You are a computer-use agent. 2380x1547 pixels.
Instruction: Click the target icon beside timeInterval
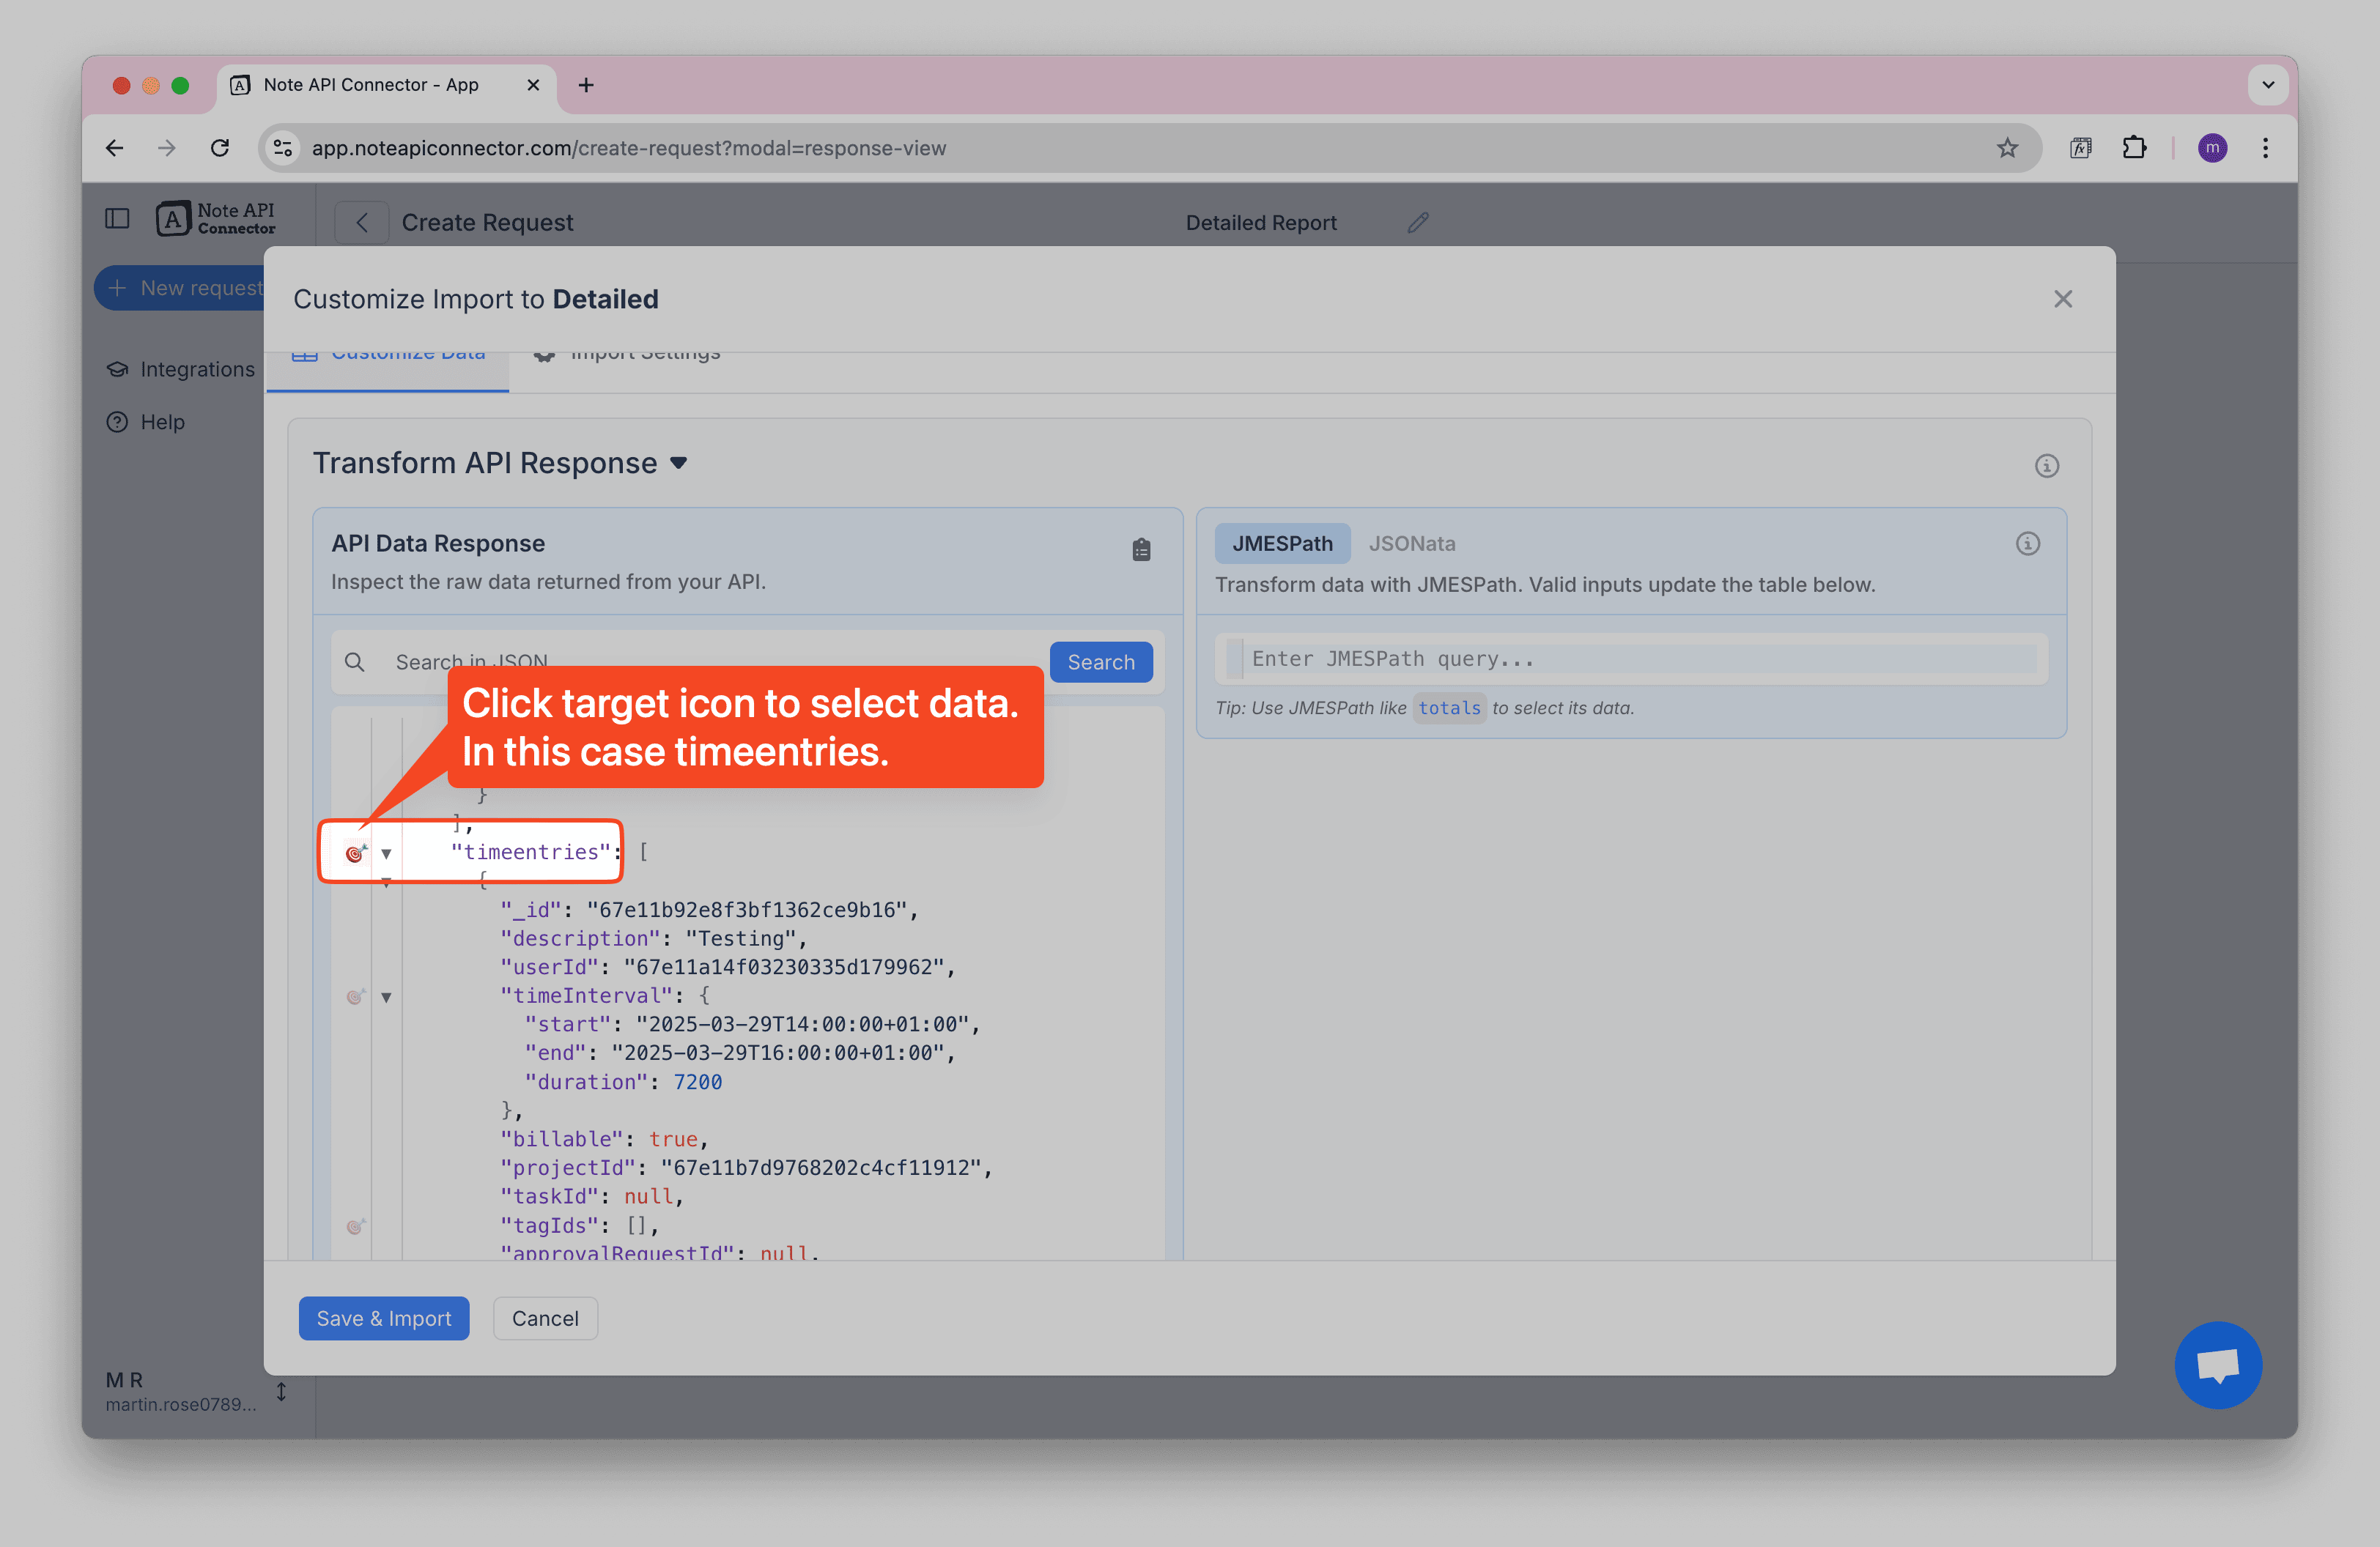(x=355, y=996)
